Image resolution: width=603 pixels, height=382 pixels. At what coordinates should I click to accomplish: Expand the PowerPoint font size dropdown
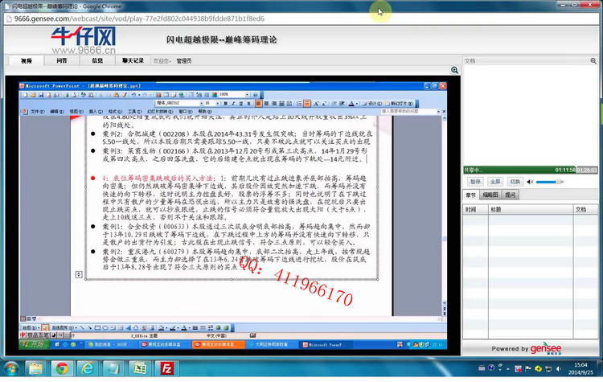click(218, 103)
